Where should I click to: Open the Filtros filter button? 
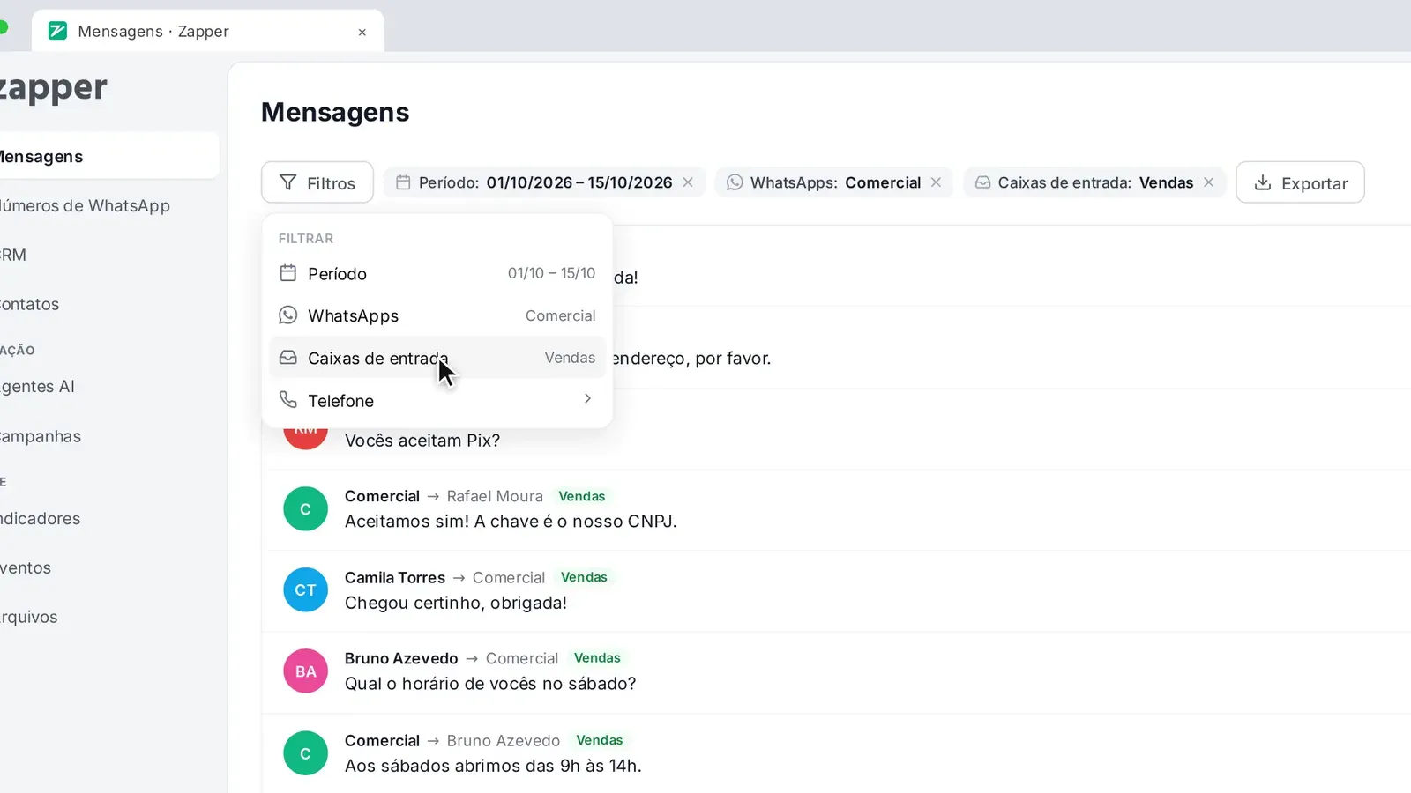click(317, 182)
